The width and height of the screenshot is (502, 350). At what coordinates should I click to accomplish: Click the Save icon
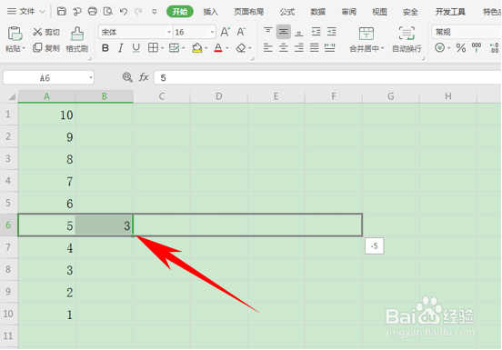[62, 12]
